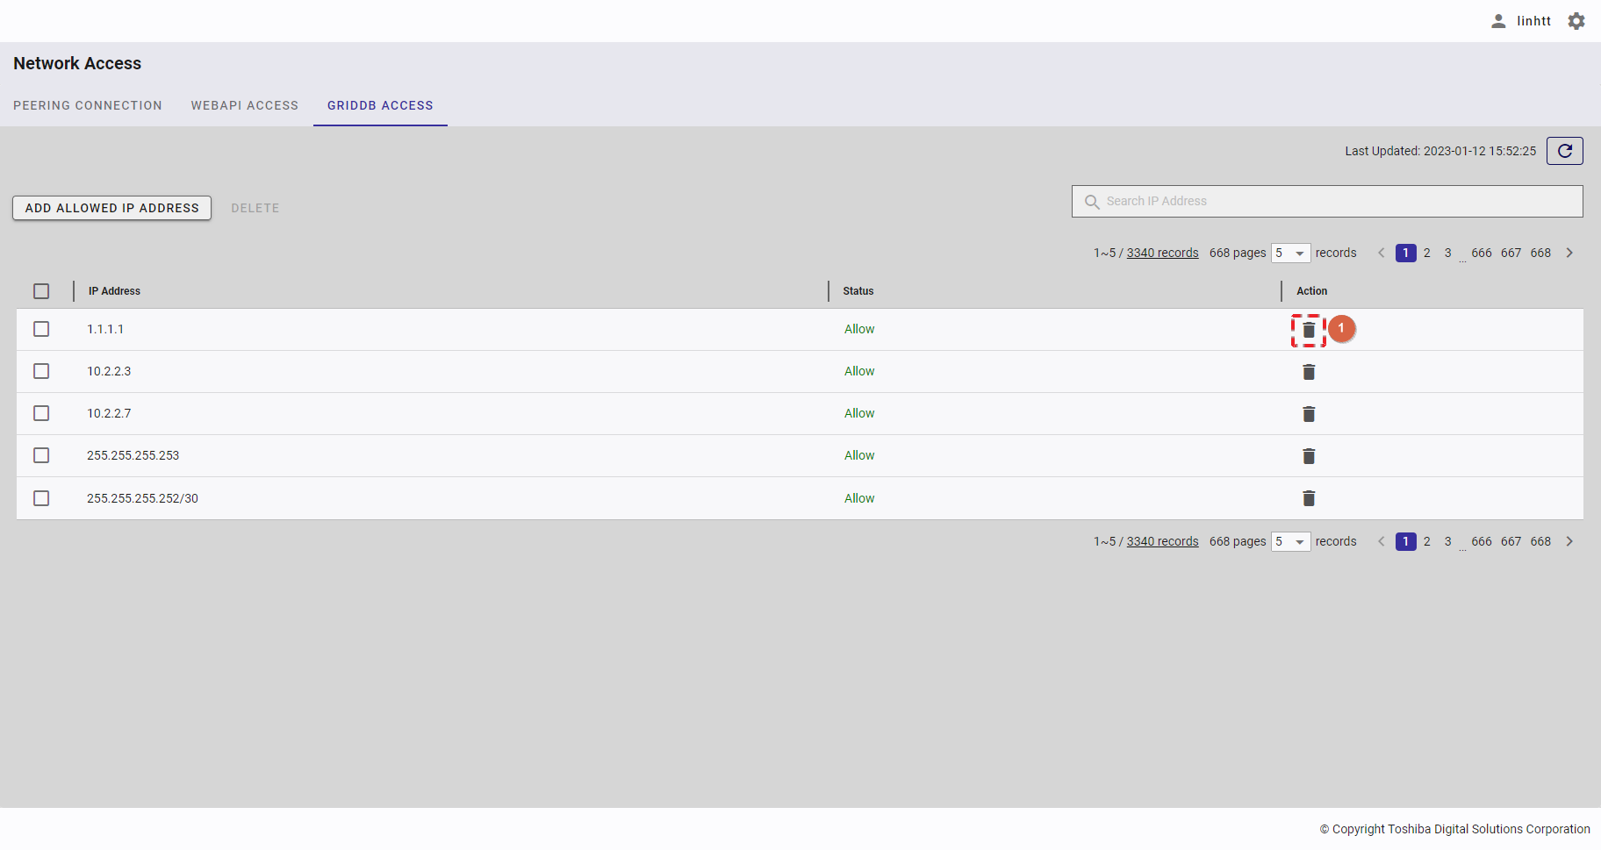Click trash icon for 255.255.255.253
The height and width of the screenshot is (850, 1601).
[x=1308, y=456]
